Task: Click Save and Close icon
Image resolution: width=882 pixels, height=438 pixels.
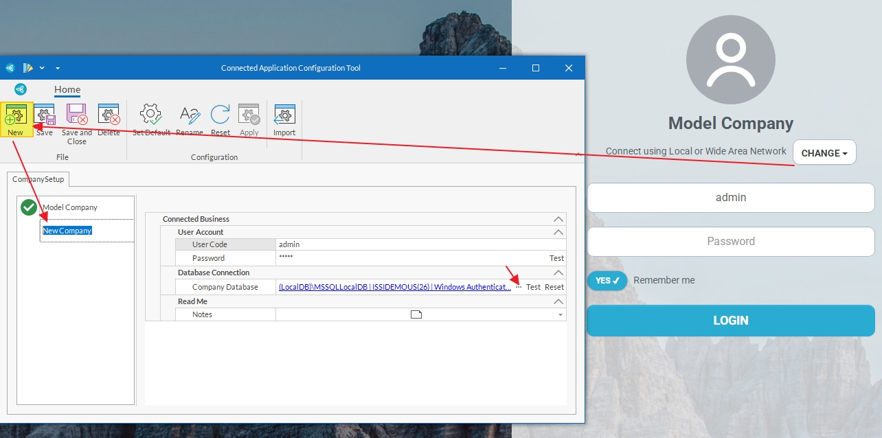Action: pos(76,115)
